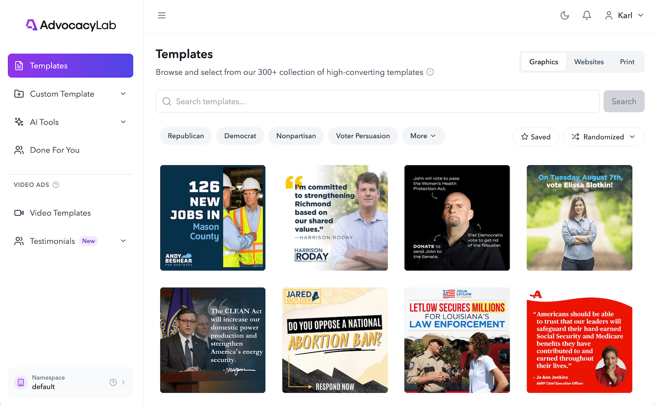The width and height of the screenshot is (655, 405).
Task: Filter by Republican
Action: click(x=186, y=136)
